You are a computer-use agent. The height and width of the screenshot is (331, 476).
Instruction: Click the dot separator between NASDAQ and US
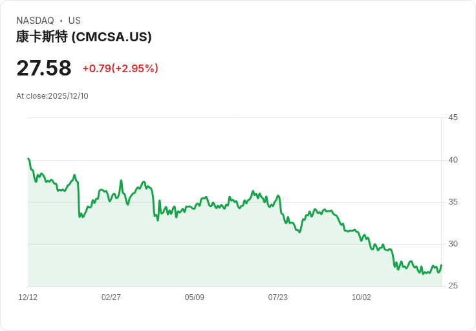coord(61,21)
